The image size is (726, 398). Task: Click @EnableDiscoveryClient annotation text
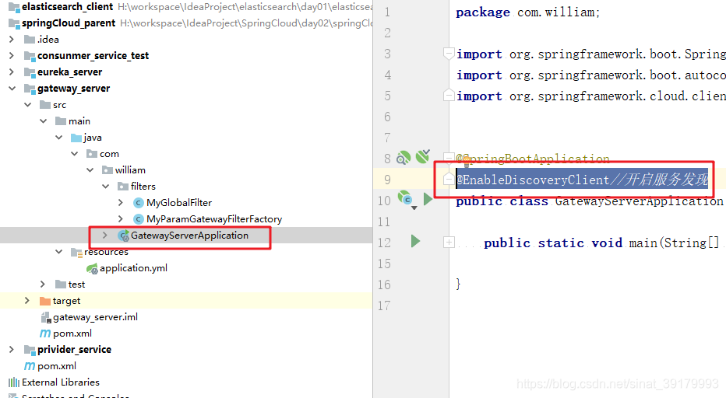click(x=533, y=180)
